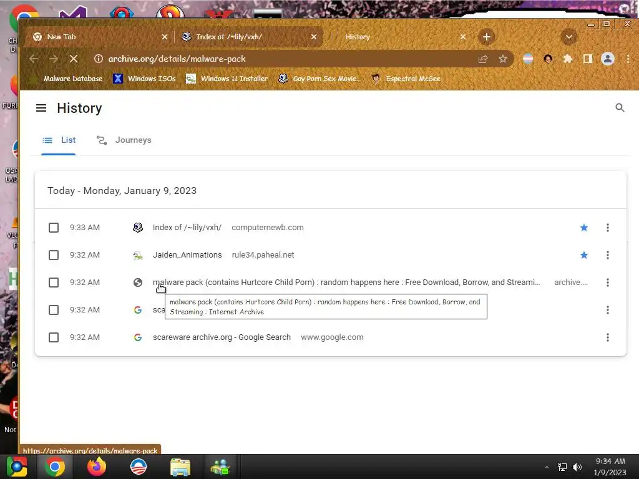Select the List view tab
Image resolution: width=639 pixels, height=479 pixels.
59,140
